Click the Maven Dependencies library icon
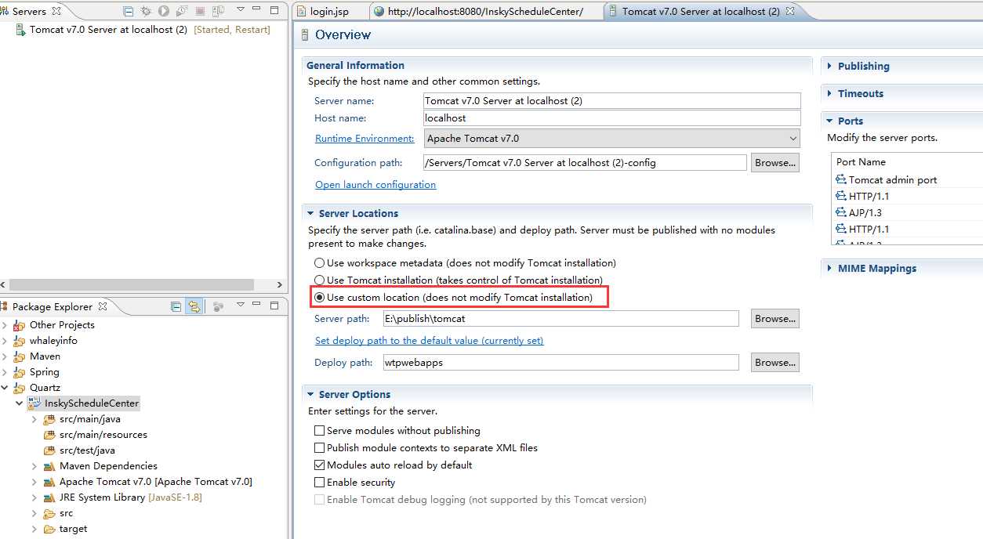 pyautogui.click(x=49, y=466)
